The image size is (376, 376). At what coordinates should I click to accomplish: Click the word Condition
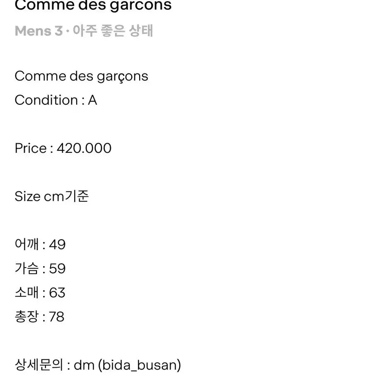pos(46,100)
